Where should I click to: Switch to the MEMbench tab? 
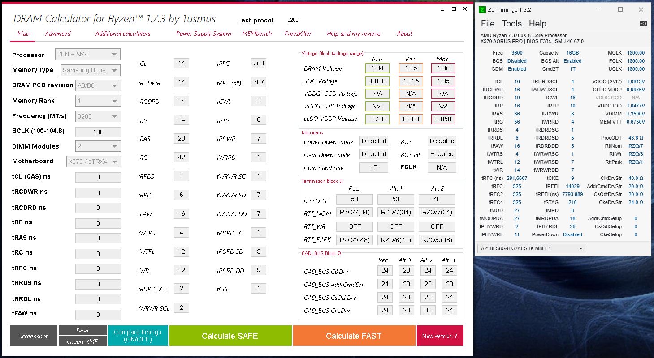point(257,34)
